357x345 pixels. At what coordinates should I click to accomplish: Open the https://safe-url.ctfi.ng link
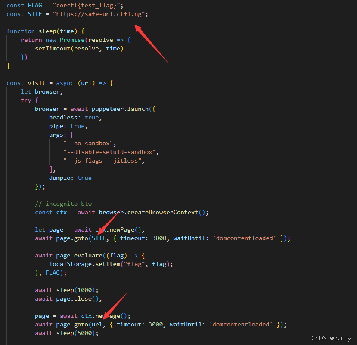click(99, 14)
